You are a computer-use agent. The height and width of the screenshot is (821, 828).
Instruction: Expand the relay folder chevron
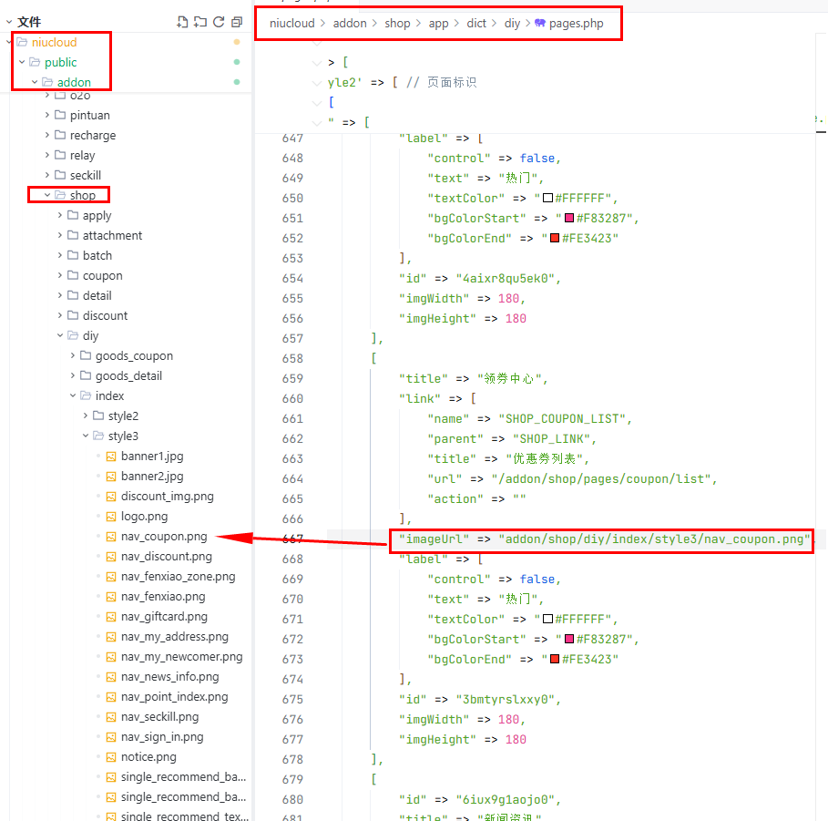[x=47, y=155]
